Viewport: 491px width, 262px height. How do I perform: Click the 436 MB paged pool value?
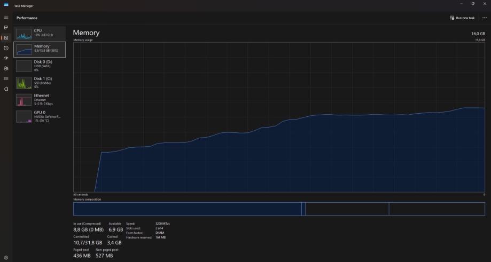pos(82,256)
